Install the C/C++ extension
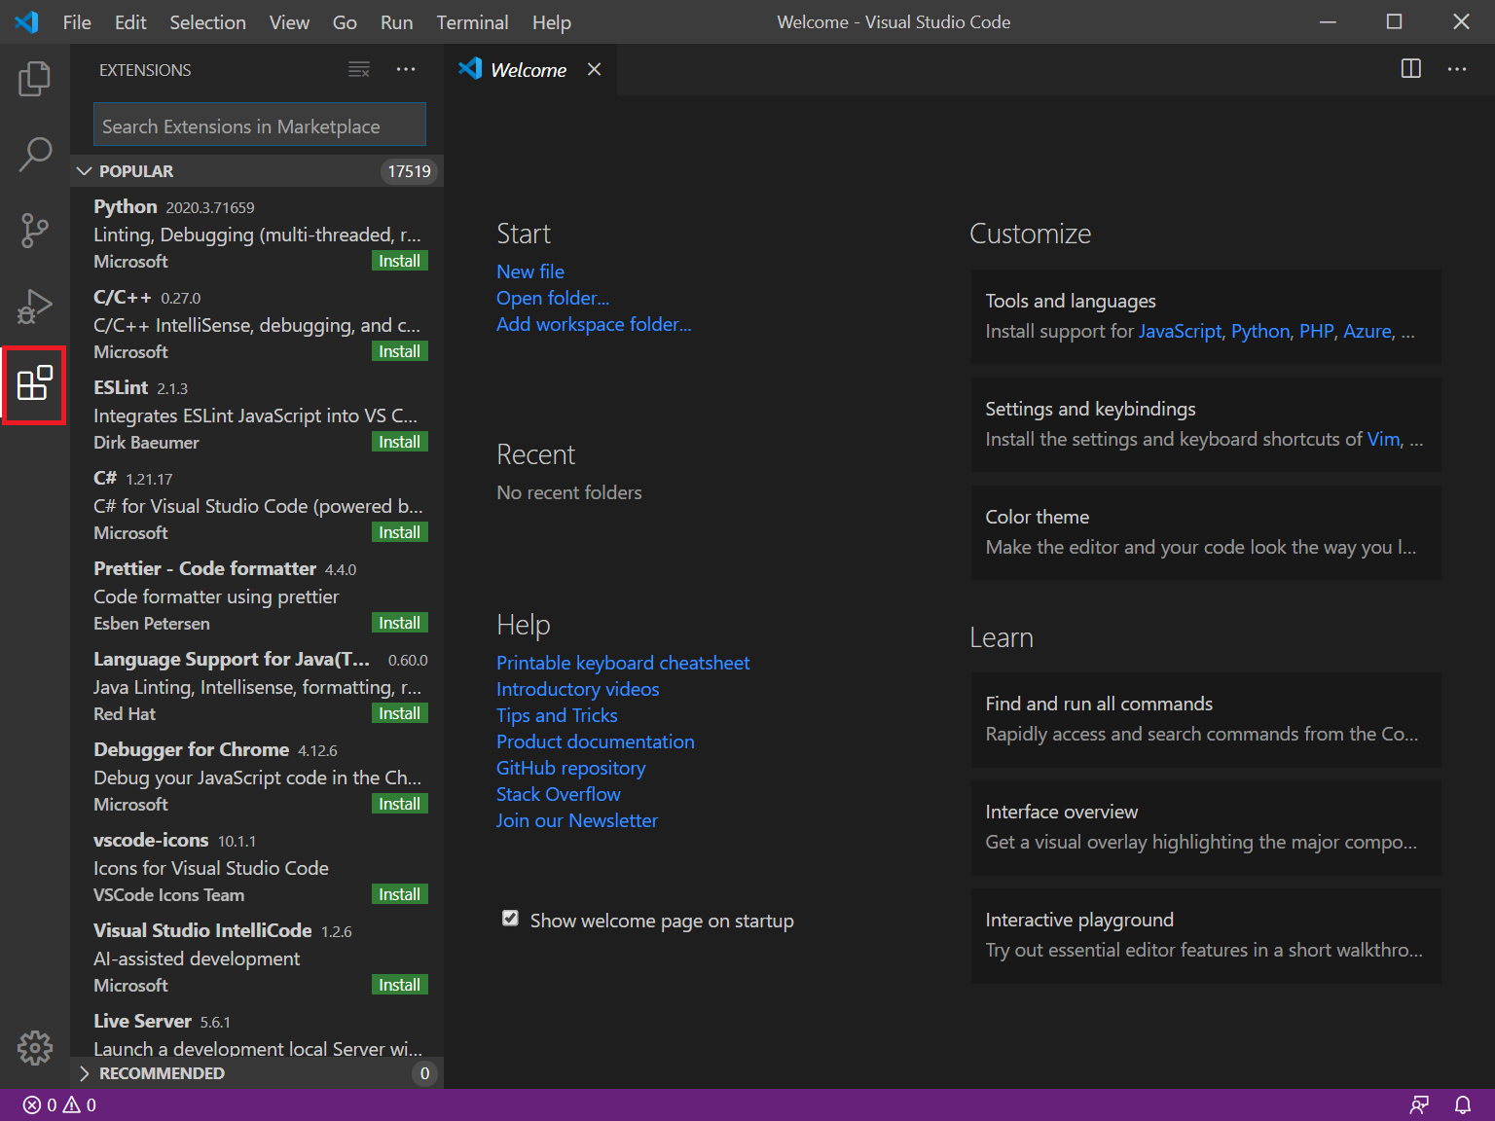This screenshot has height=1121, width=1495. point(400,351)
